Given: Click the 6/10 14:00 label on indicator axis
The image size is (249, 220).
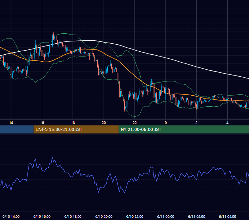Looking at the screenshot, I should tap(11, 216).
